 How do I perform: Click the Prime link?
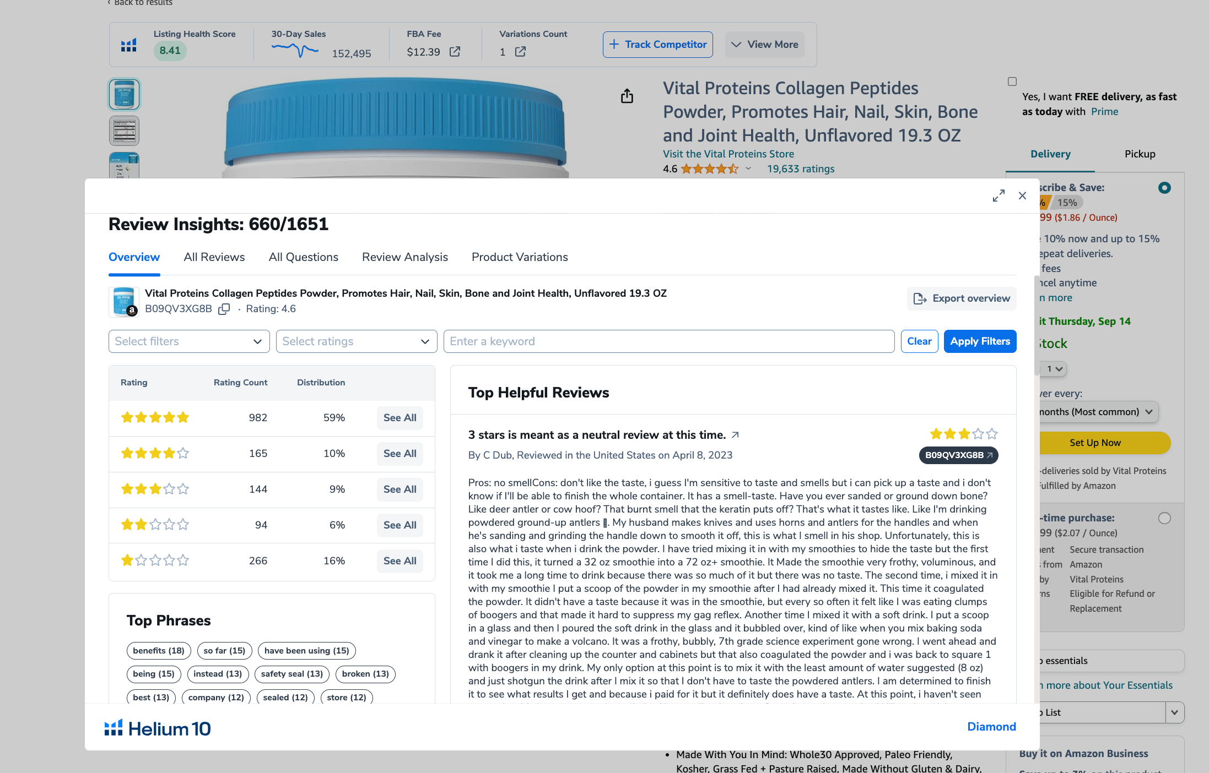(x=1104, y=112)
